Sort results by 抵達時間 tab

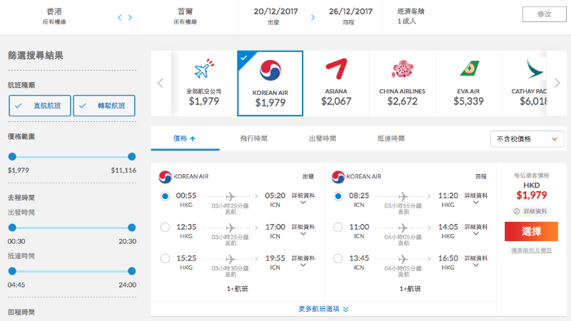coord(390,138)
